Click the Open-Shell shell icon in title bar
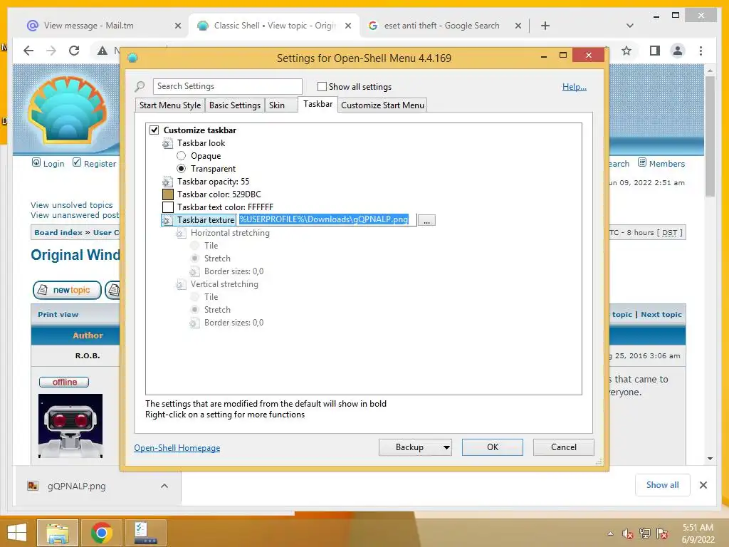729x547 pixels. pos(132,58)
